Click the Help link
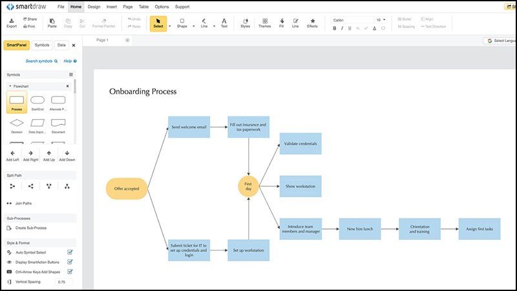The height and width of the screenshot is (291, 517). click(70, 61)
